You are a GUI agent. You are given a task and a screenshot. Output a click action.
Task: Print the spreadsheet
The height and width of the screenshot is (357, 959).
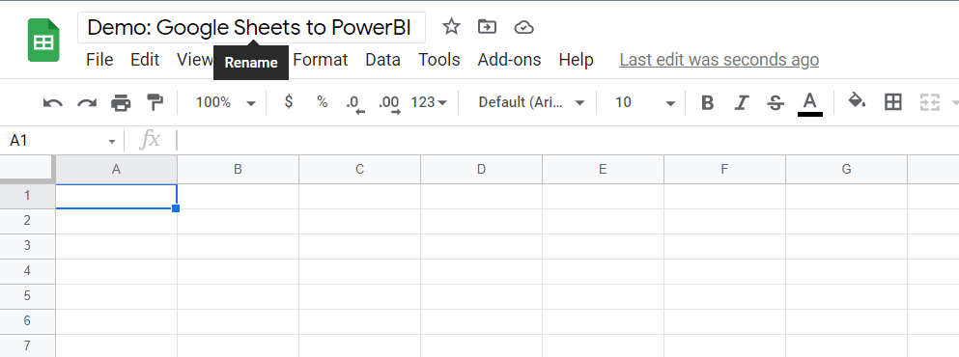(121, 102)
